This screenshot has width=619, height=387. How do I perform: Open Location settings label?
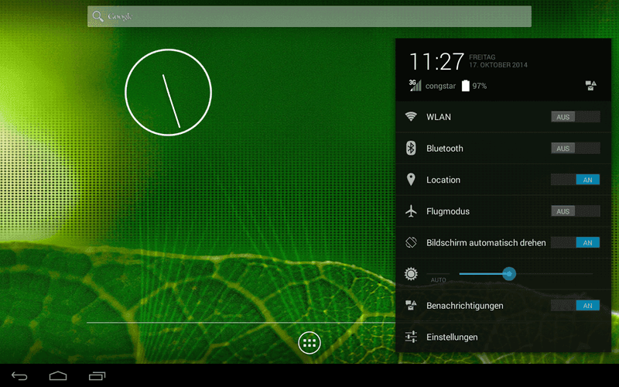click(443, 180)
